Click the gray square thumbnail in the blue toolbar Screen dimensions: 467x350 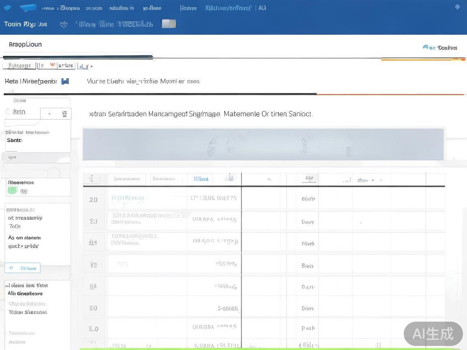point(169,23)
